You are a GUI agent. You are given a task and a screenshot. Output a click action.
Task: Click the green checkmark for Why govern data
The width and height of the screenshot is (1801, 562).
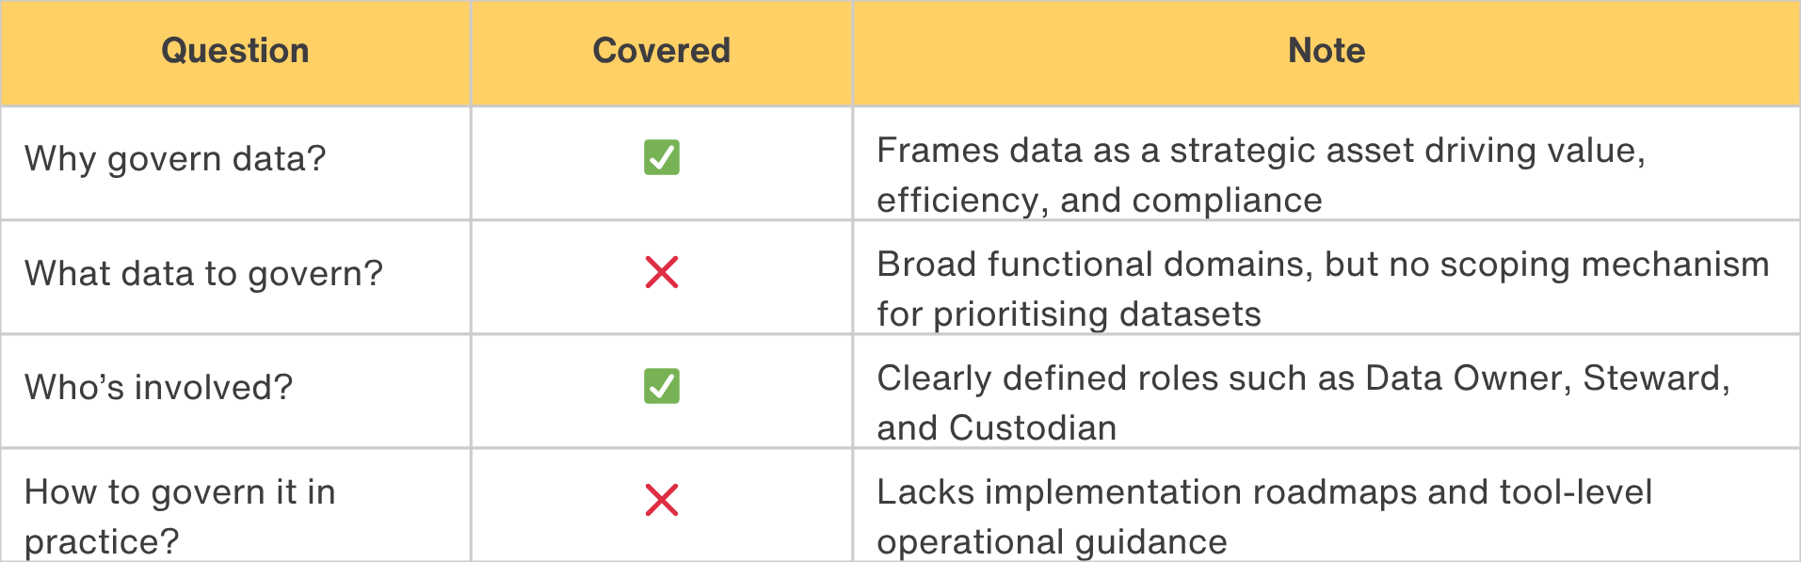pyautogui.click(x=661, y=158)
